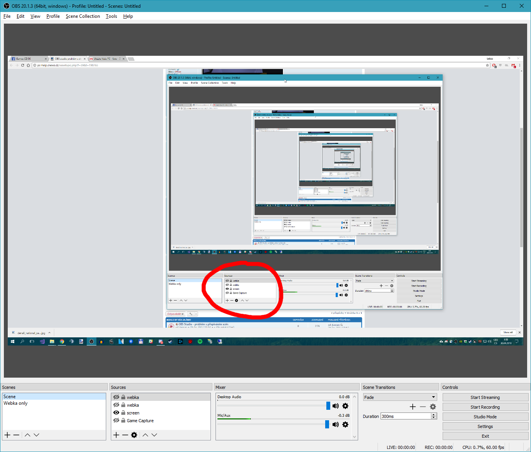Screen dimensions: 531x452
Task: Click the '0.0 dB' Desktop Audio level value
Action: 344,397
